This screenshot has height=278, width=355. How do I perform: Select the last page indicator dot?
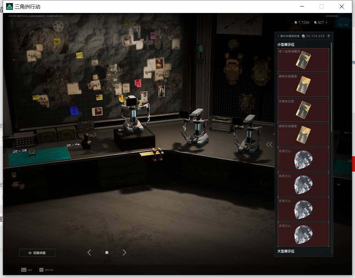point(112,252)
